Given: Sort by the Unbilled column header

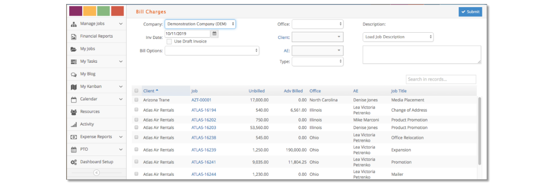Looking at the screenshot, I should 257,91.
